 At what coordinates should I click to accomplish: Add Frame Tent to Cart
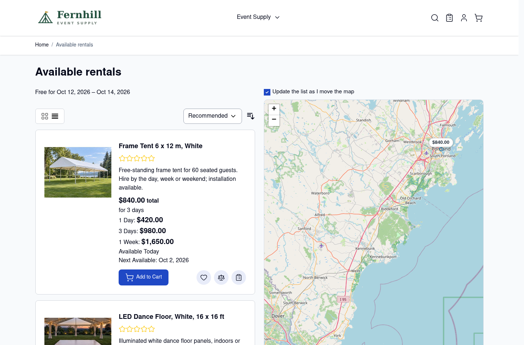(x=143, y=277)
